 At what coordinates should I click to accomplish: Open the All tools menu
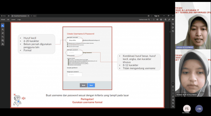click(x=3, y=20)
